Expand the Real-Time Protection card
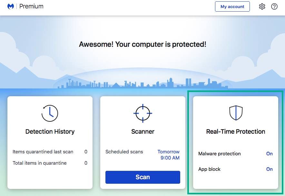 click(x=235, y=131)
